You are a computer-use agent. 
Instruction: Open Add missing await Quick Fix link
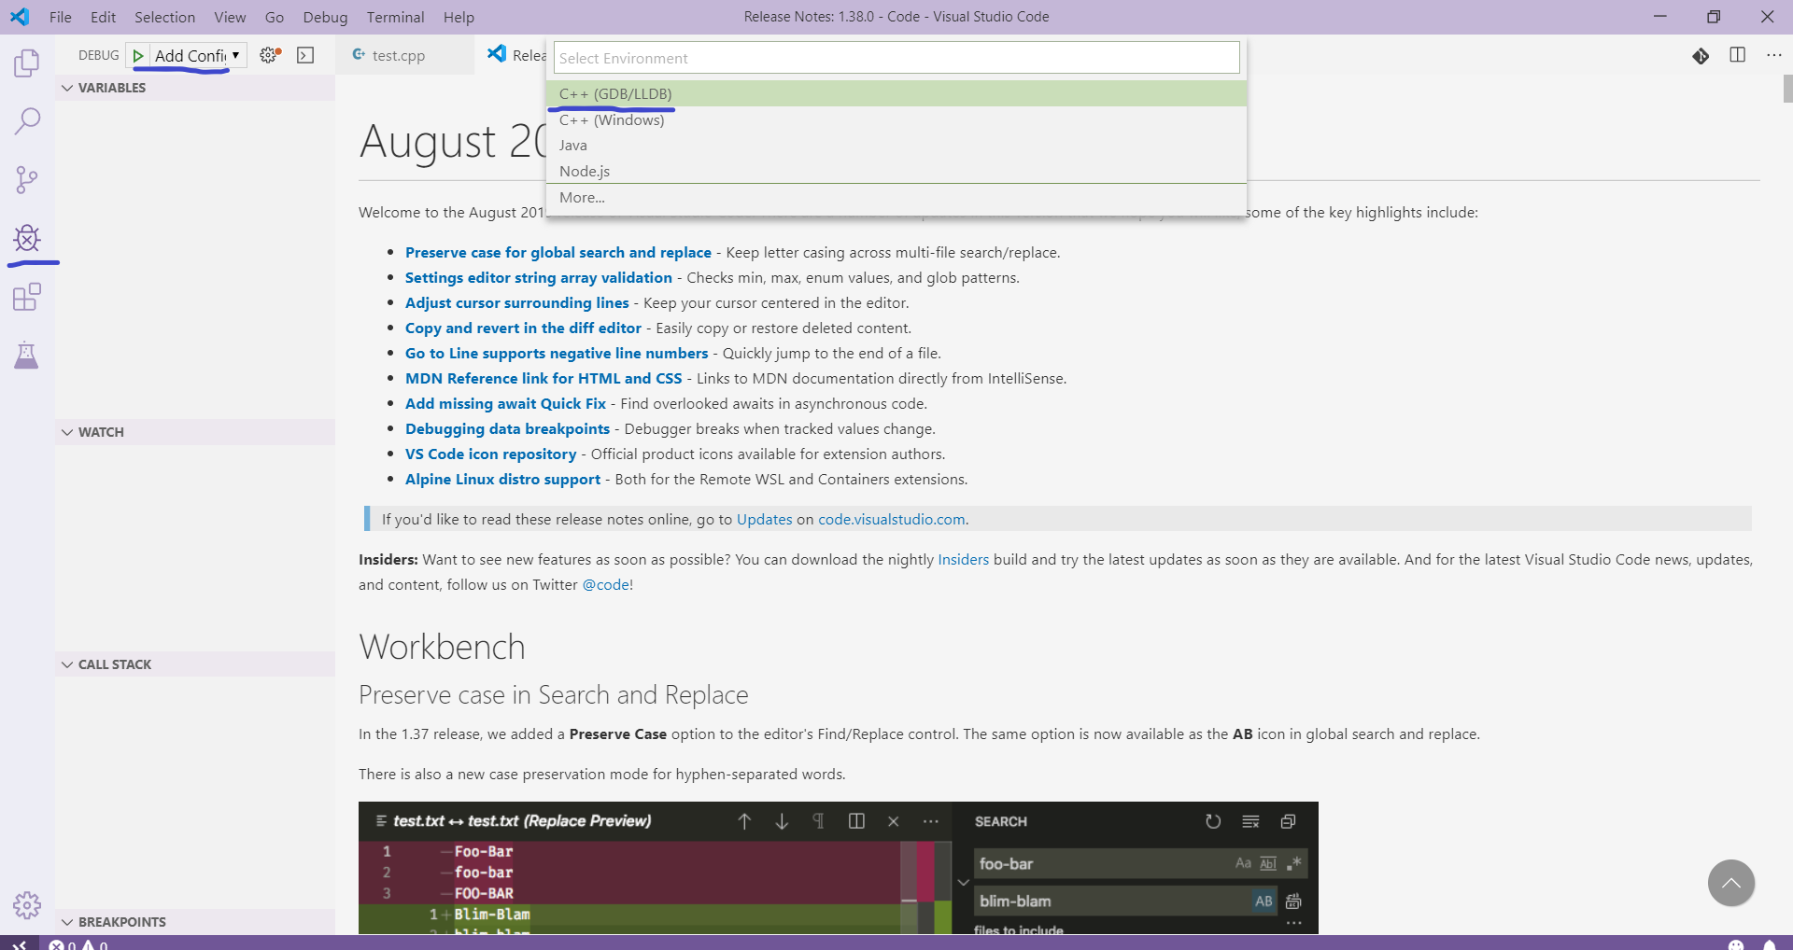[505, 404]
